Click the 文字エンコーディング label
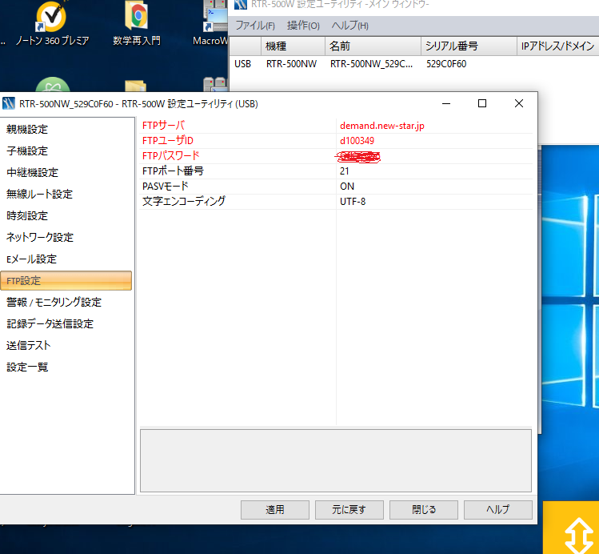 [x=184, y=202]
